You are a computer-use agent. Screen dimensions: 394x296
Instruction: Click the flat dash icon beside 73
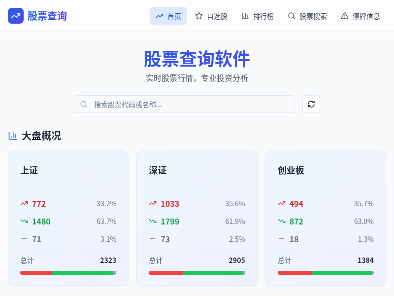point(153,239)
